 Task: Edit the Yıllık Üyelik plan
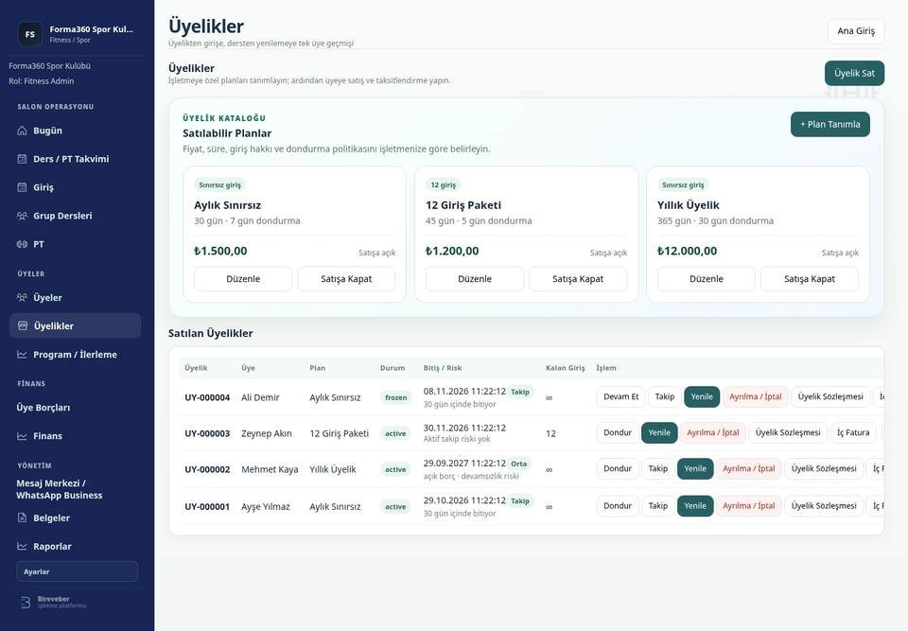tap(707, 279)
